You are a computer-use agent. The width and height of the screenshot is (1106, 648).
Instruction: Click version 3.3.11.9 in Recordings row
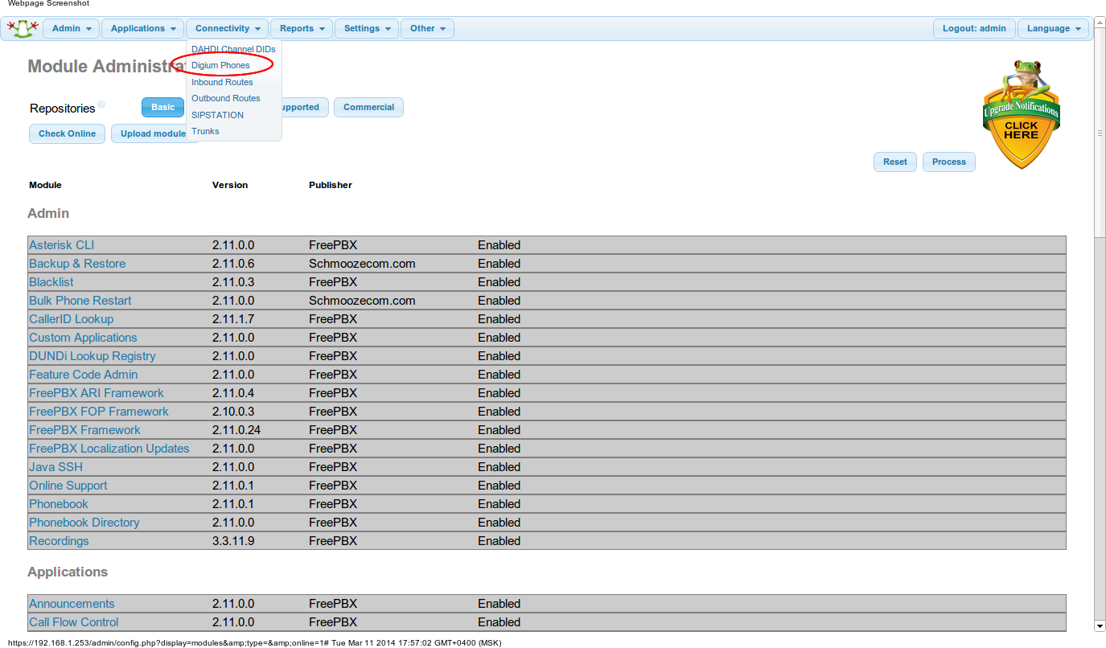233,541
